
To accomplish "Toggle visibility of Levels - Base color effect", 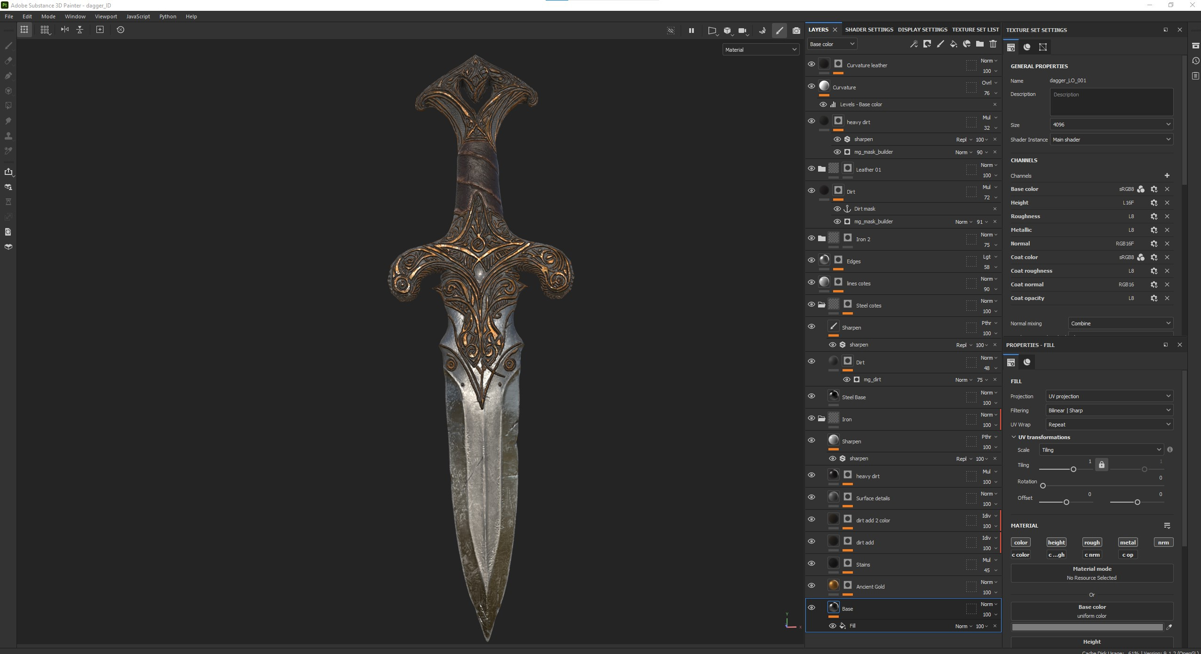I will point(823,104).
